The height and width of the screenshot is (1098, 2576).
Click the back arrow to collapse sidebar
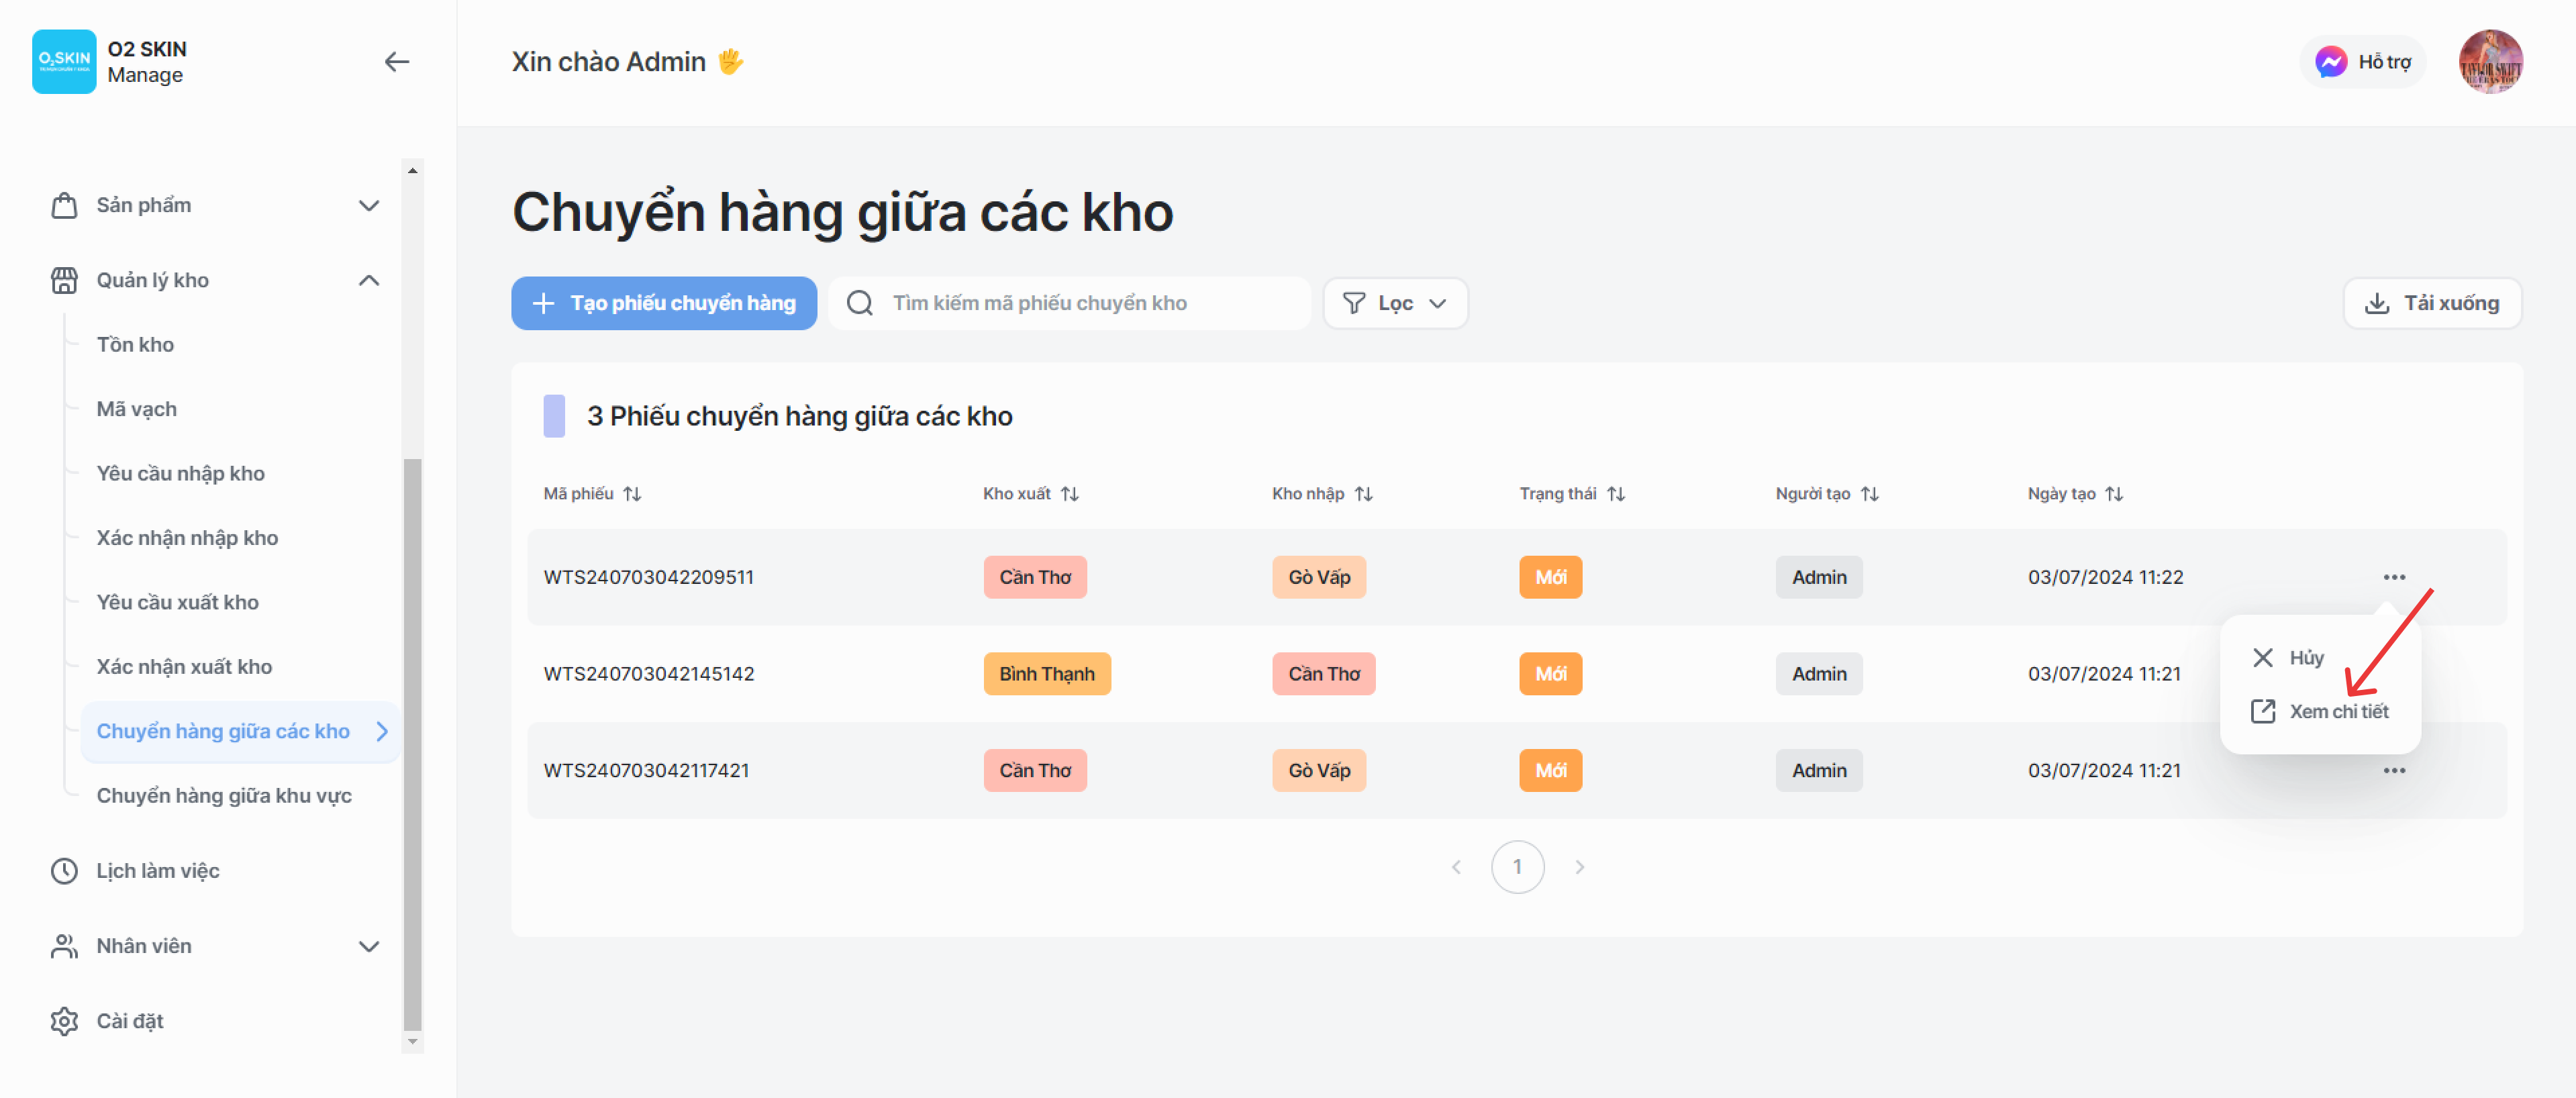point(397,62)
